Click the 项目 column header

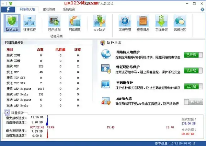[x=10, y=50]
